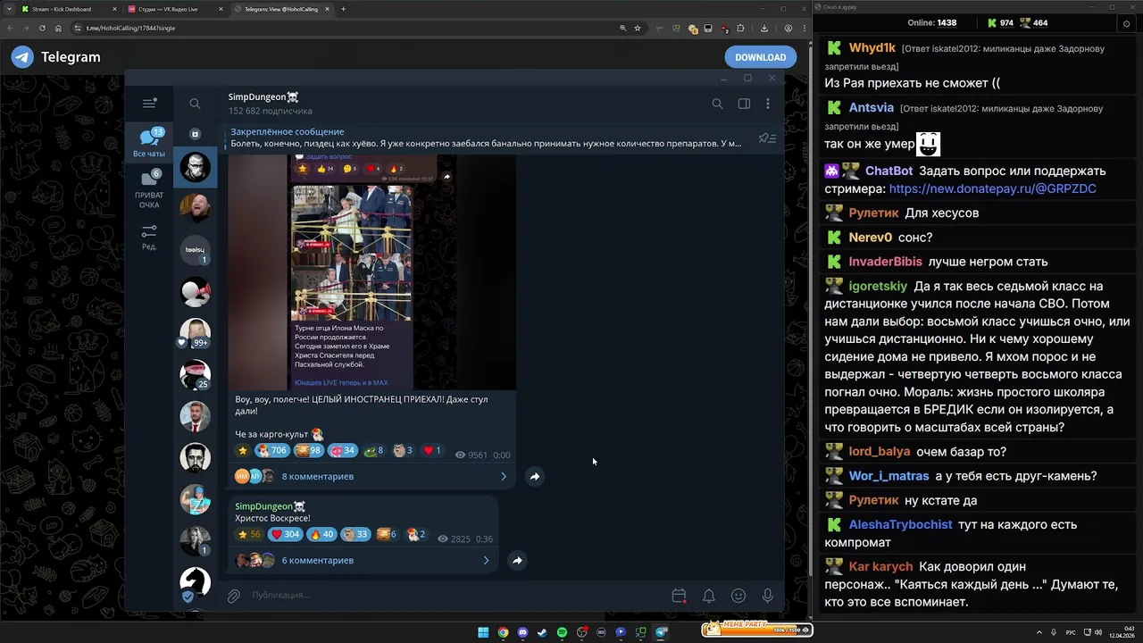Toggle the red heart reaction with count 1

(430, 451)
